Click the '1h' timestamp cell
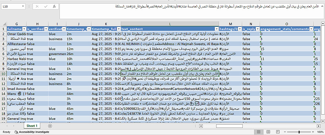The height and width of the screenshot is (135, 325). (79, 69)
